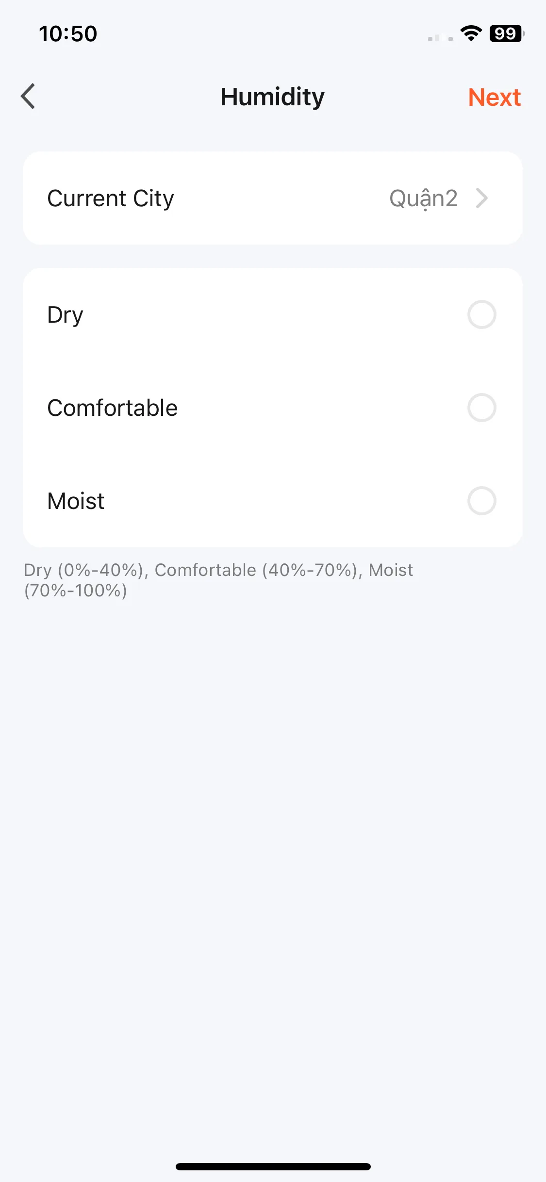Tap the Quận2 city value

click(x=423, y=198)
